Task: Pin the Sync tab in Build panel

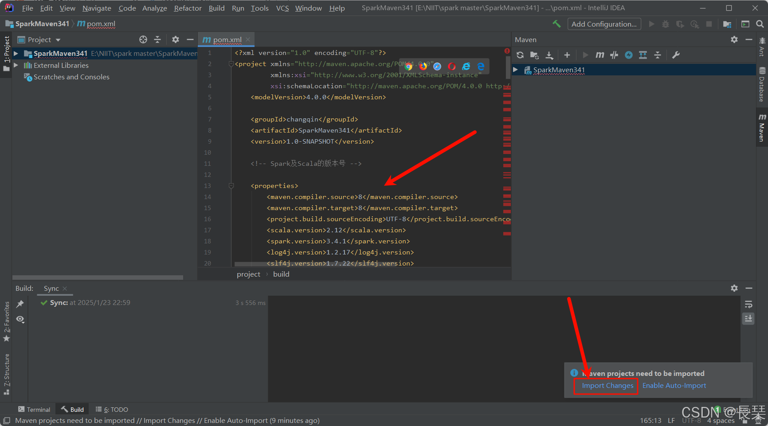Action: click(x=20, y=304)
